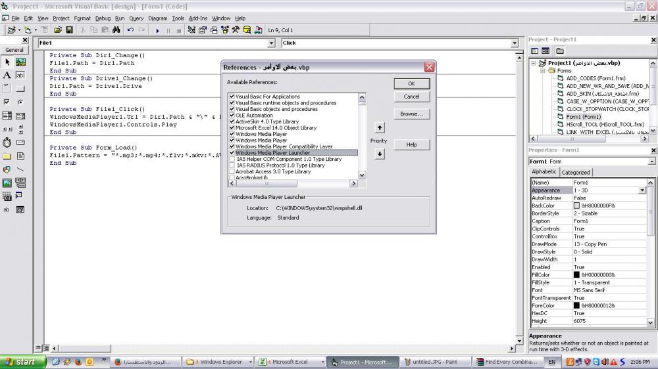
Task: Open the Click procedure dropdown
Action: coord(515,43)
